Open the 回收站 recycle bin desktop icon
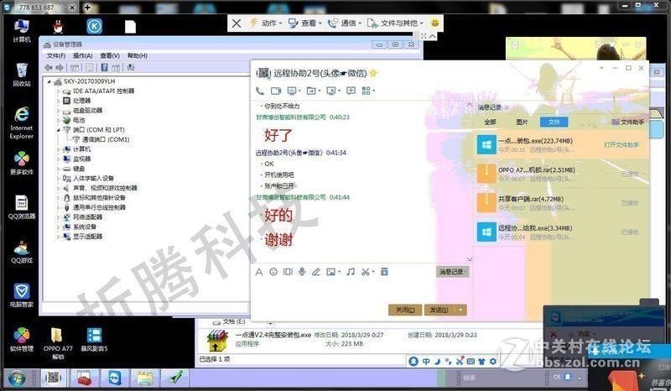This screenshot has width=671, height=391. click(x=22, y=75)
